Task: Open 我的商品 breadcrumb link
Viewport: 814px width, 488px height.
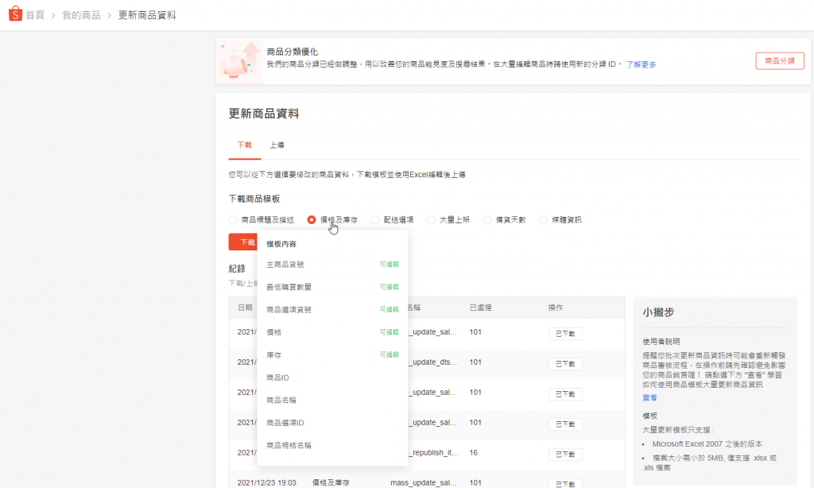Action: 81,15
